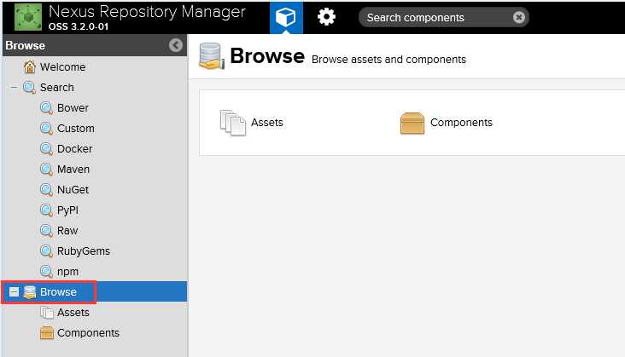Click the RubyGems search icon
This screenshot has height=357, width=625.
point(47,250)
